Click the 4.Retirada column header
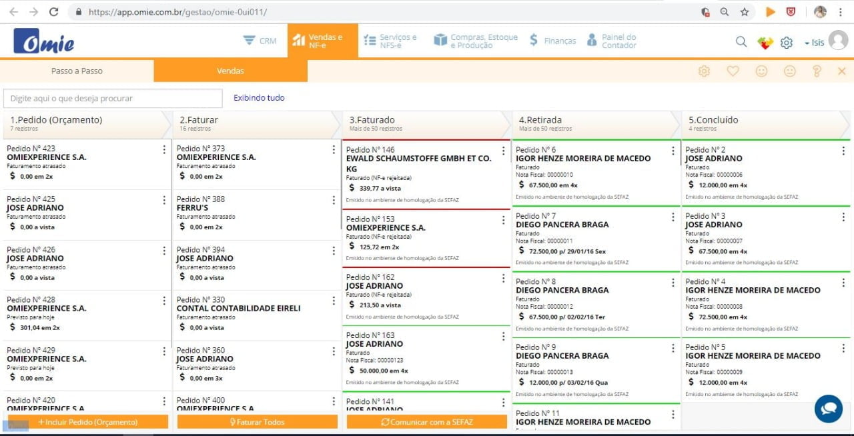The image size is (854, 436). (596, 124)
